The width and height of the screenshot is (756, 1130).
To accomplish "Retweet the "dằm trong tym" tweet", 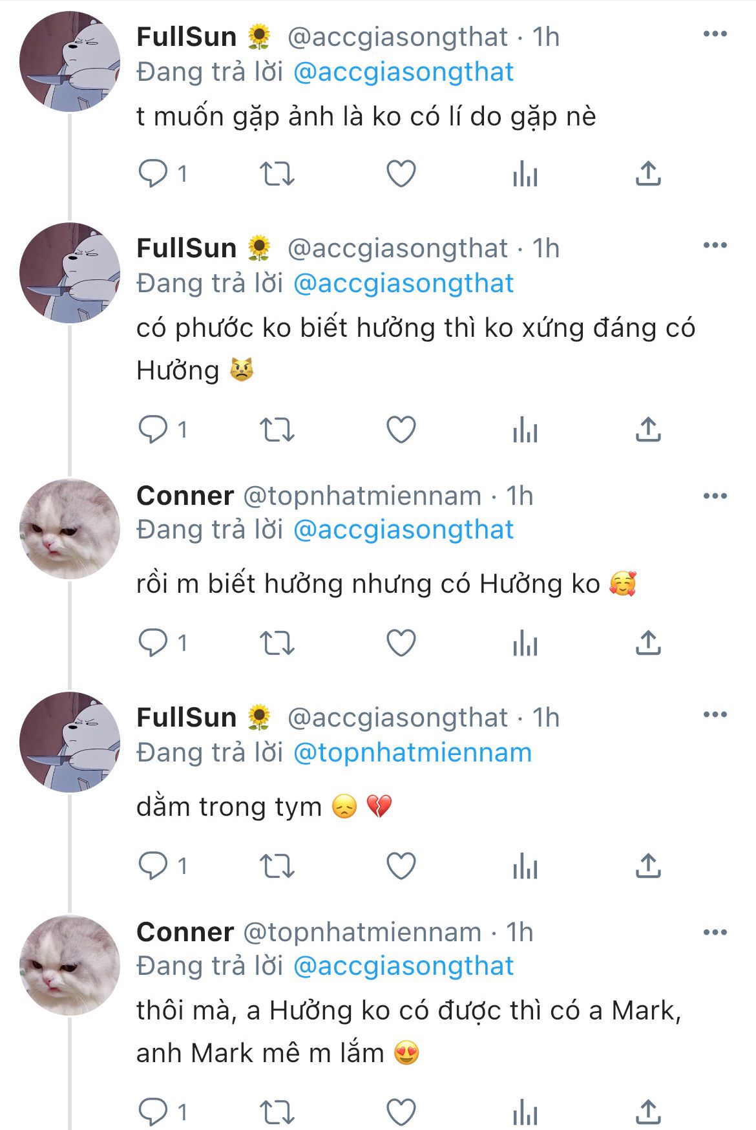I will click(x=277, y=866).
